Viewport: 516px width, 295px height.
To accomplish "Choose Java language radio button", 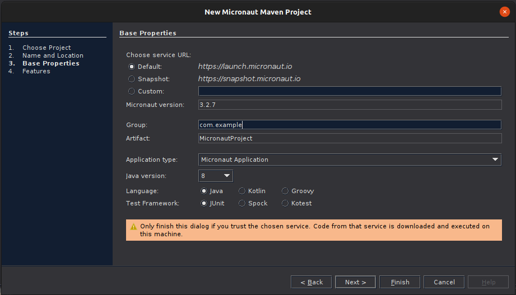I will [204, 191].
